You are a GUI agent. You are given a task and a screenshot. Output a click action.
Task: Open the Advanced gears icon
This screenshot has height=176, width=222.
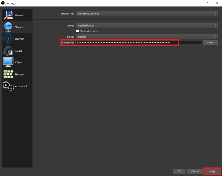click(8, 86)
